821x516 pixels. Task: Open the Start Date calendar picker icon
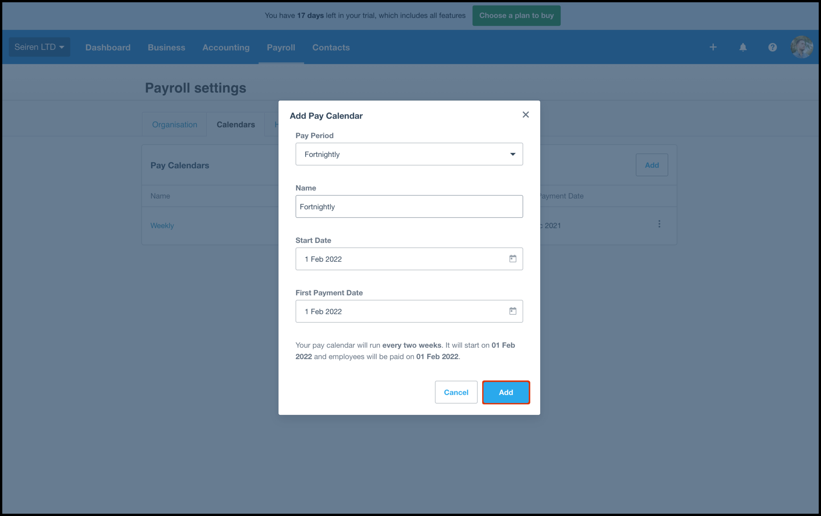click(512, 259)
